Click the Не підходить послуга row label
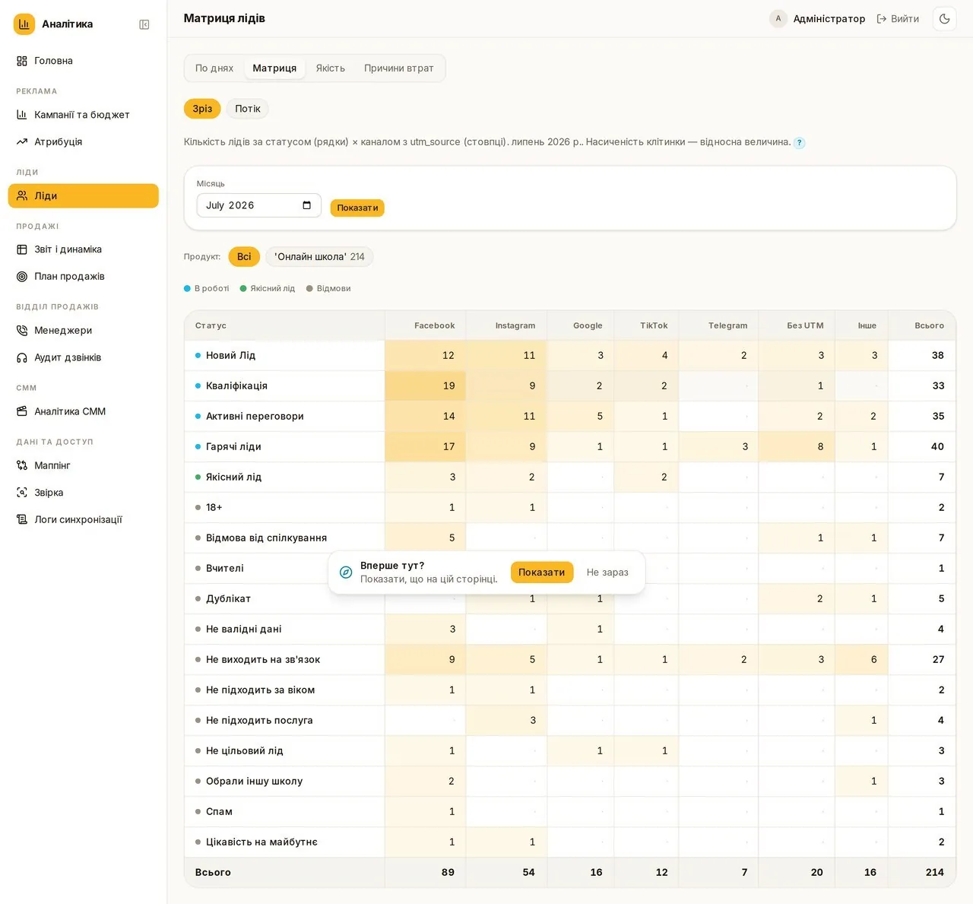 coord(259,720)
